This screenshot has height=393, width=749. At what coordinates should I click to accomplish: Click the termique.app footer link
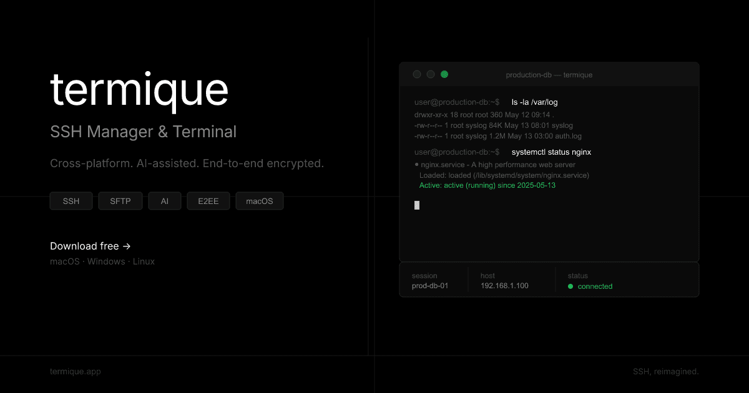(x=76, y=371)
